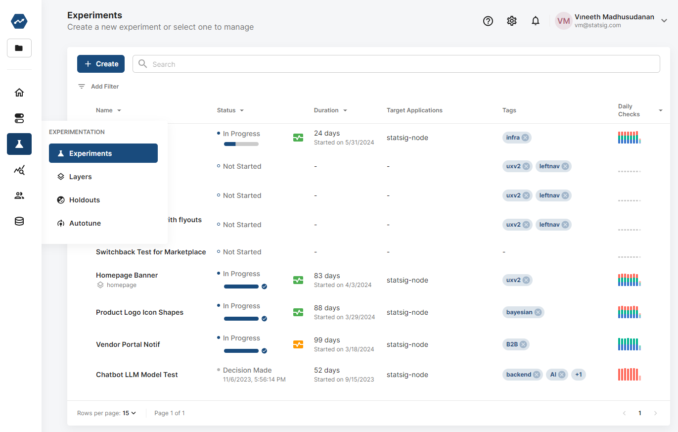Open the Settings gear in header
The height and width of the screenshot is (432, 678).
point(512,21)
